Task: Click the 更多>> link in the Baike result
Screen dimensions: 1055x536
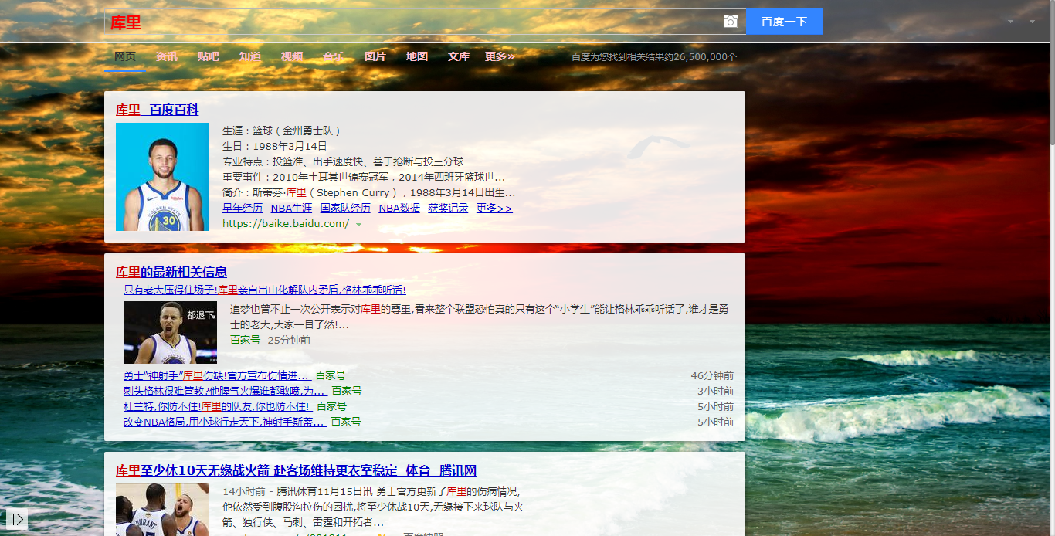Action: pyautogui.click(x=494, y=208)
